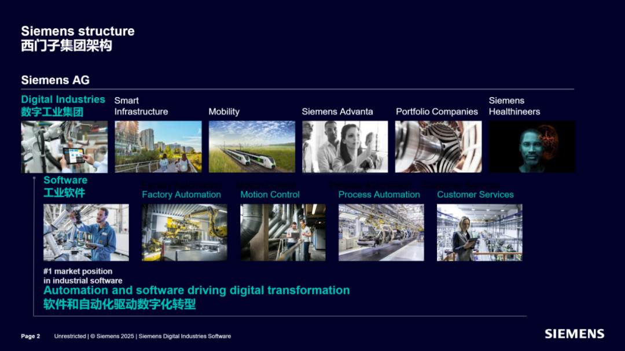Click the teal 'Process Automation' label

pos(379,194)
